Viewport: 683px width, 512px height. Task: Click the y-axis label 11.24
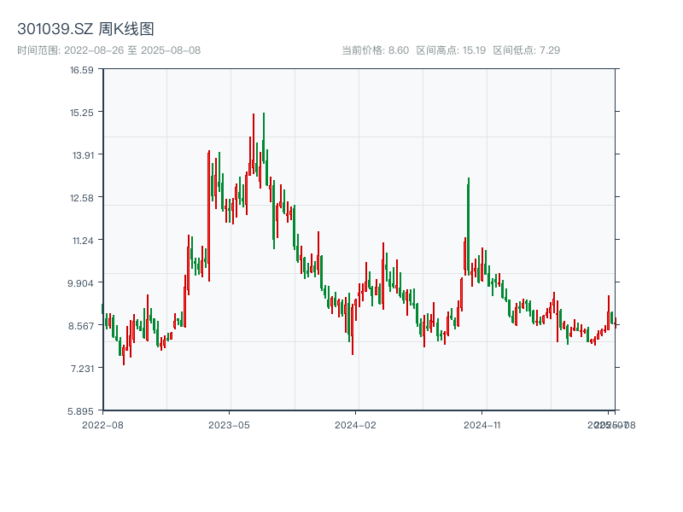coord(83,241)
